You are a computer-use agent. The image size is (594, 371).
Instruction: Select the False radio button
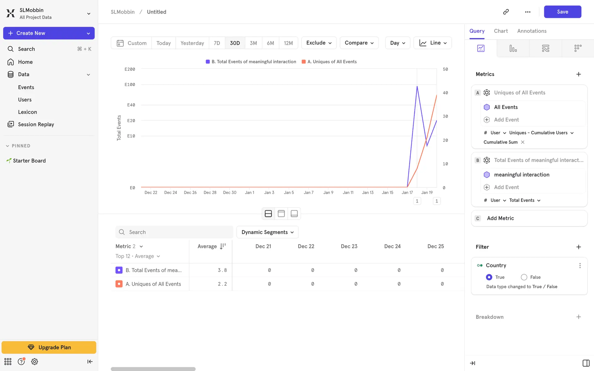coord(524,277)
